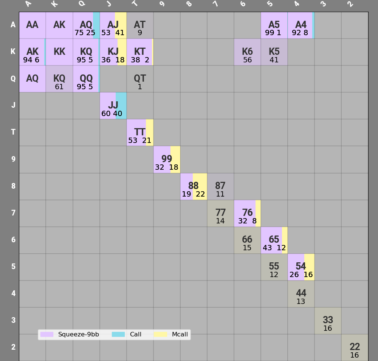Click the Call blue legend swatch
Image resolution: width=378 pixels, height=361 pixels.
pos(118,335)
